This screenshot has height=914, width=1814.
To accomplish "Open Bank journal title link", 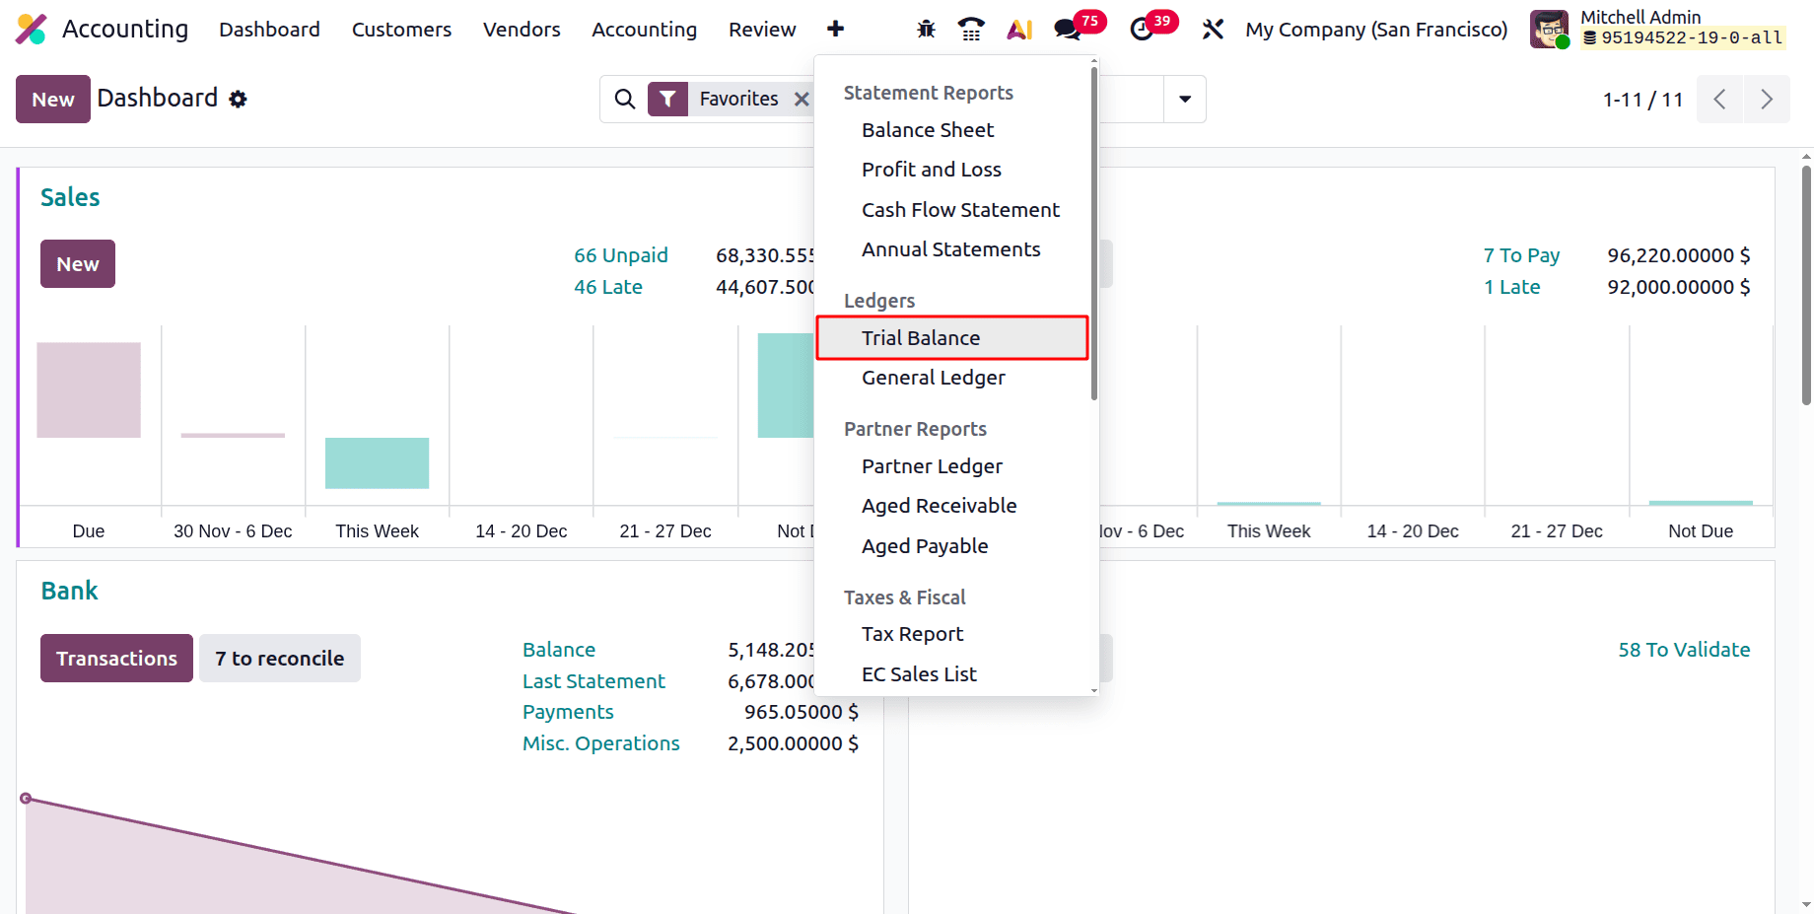I will pyautogui.click(x=69, y=591).
